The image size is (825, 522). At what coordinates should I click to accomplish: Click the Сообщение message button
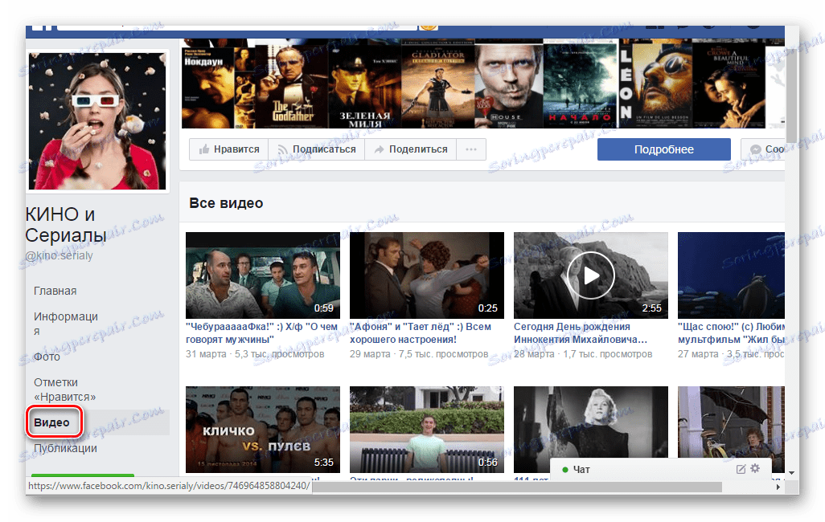pyautogui.click(x=763, y=149)
